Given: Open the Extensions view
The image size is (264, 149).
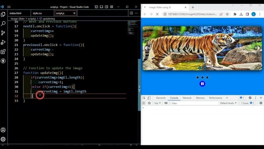Looking at the screenshot, I should (3, 51).
